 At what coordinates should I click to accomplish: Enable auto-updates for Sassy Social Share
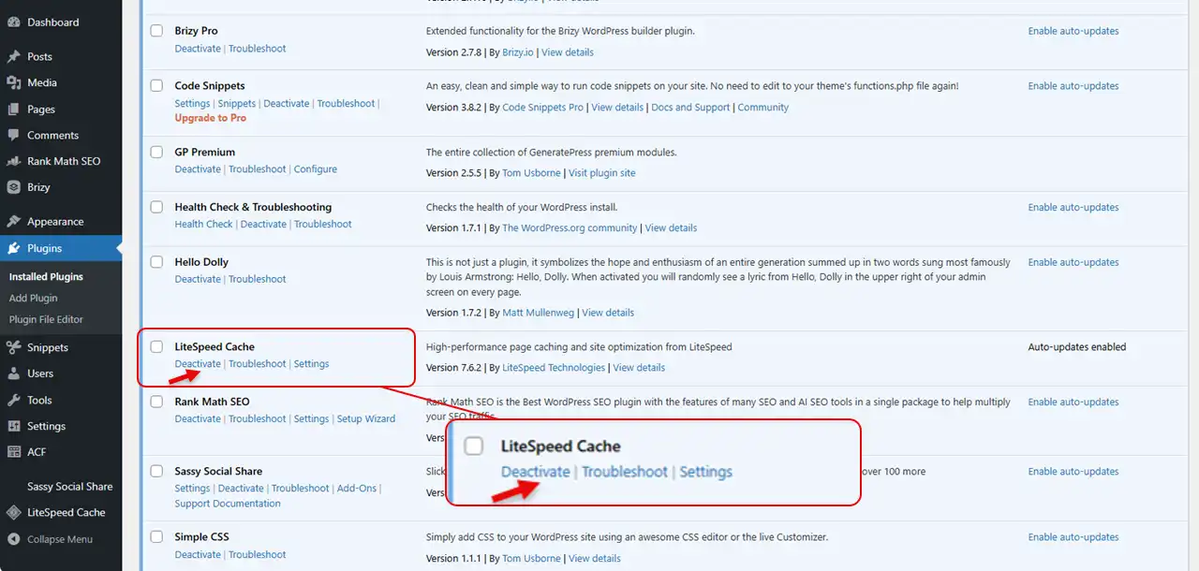pyautogui.click(x=1073, y=472)
